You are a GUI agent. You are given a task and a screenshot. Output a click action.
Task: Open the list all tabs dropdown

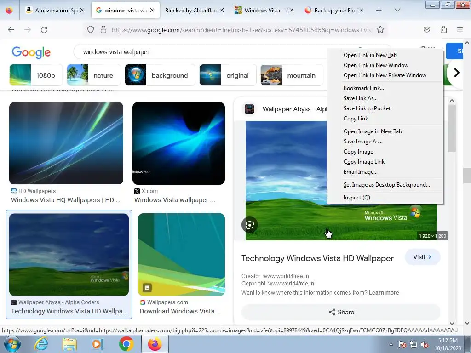397,10
